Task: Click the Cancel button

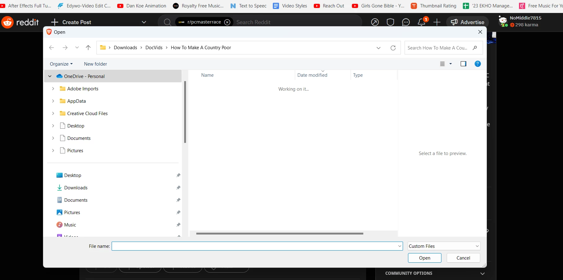Action: 463,258
